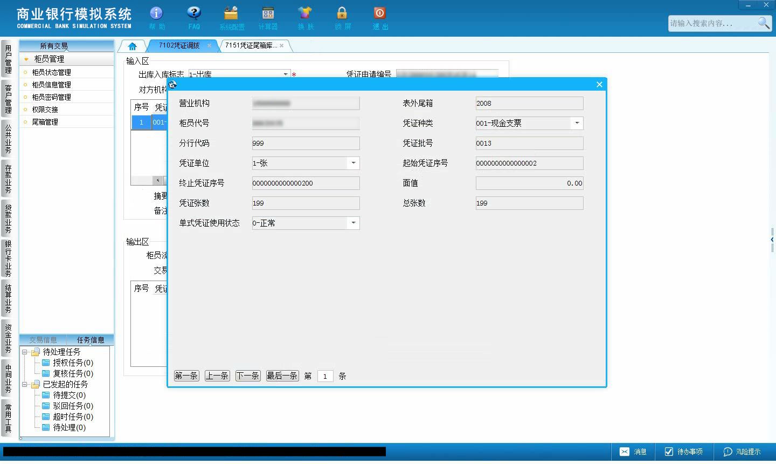Open pending items (待办事项) in status bar

[x=684, y=452]
